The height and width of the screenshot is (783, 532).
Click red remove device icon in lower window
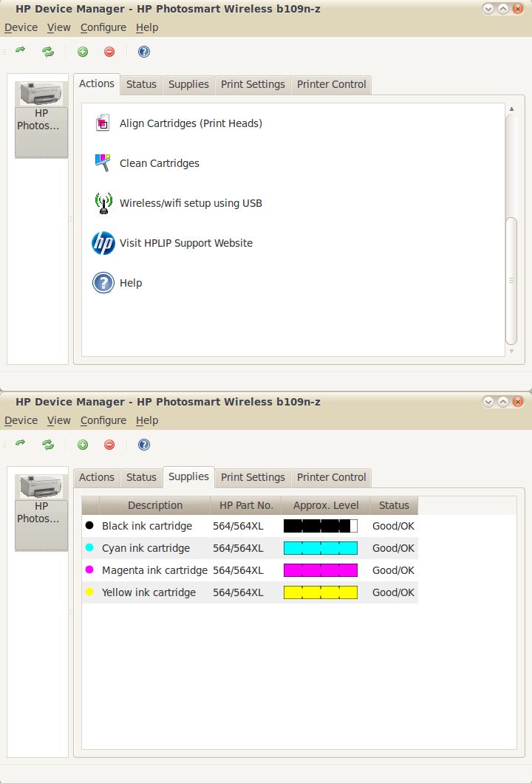(109, 445)
